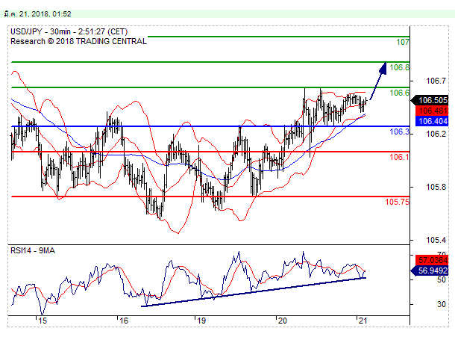Click the RSI axis value 30
Screen dimensions: 455x337
442,304
